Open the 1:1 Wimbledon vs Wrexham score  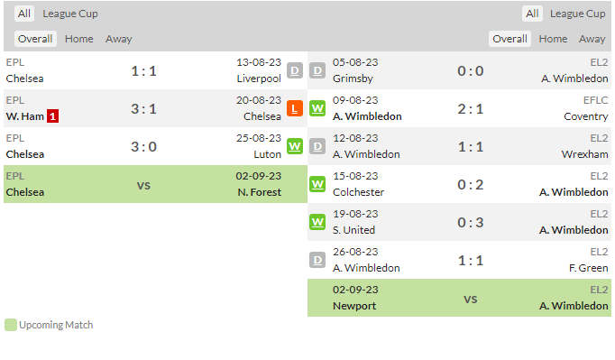click(471, 147)
